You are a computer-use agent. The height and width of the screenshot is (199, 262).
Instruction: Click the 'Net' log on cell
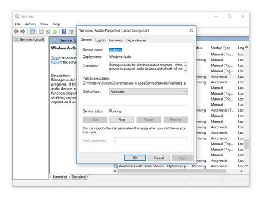241,155
